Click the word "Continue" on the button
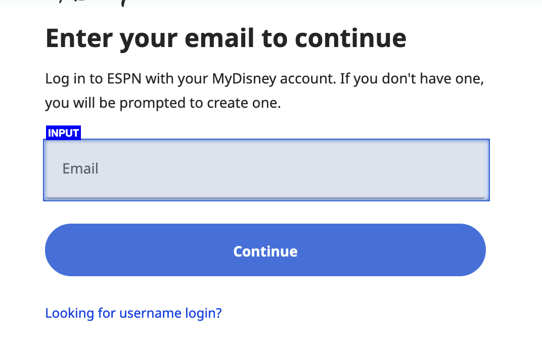Viewport: 542px width, 342px height. coord(265,251)
